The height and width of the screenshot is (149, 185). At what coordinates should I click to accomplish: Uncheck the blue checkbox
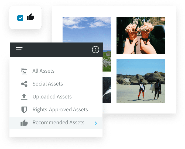pos(20,18)
